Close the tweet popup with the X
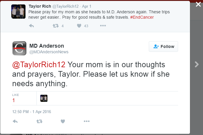This screenshot has width=203, height=135. point(198,5)
